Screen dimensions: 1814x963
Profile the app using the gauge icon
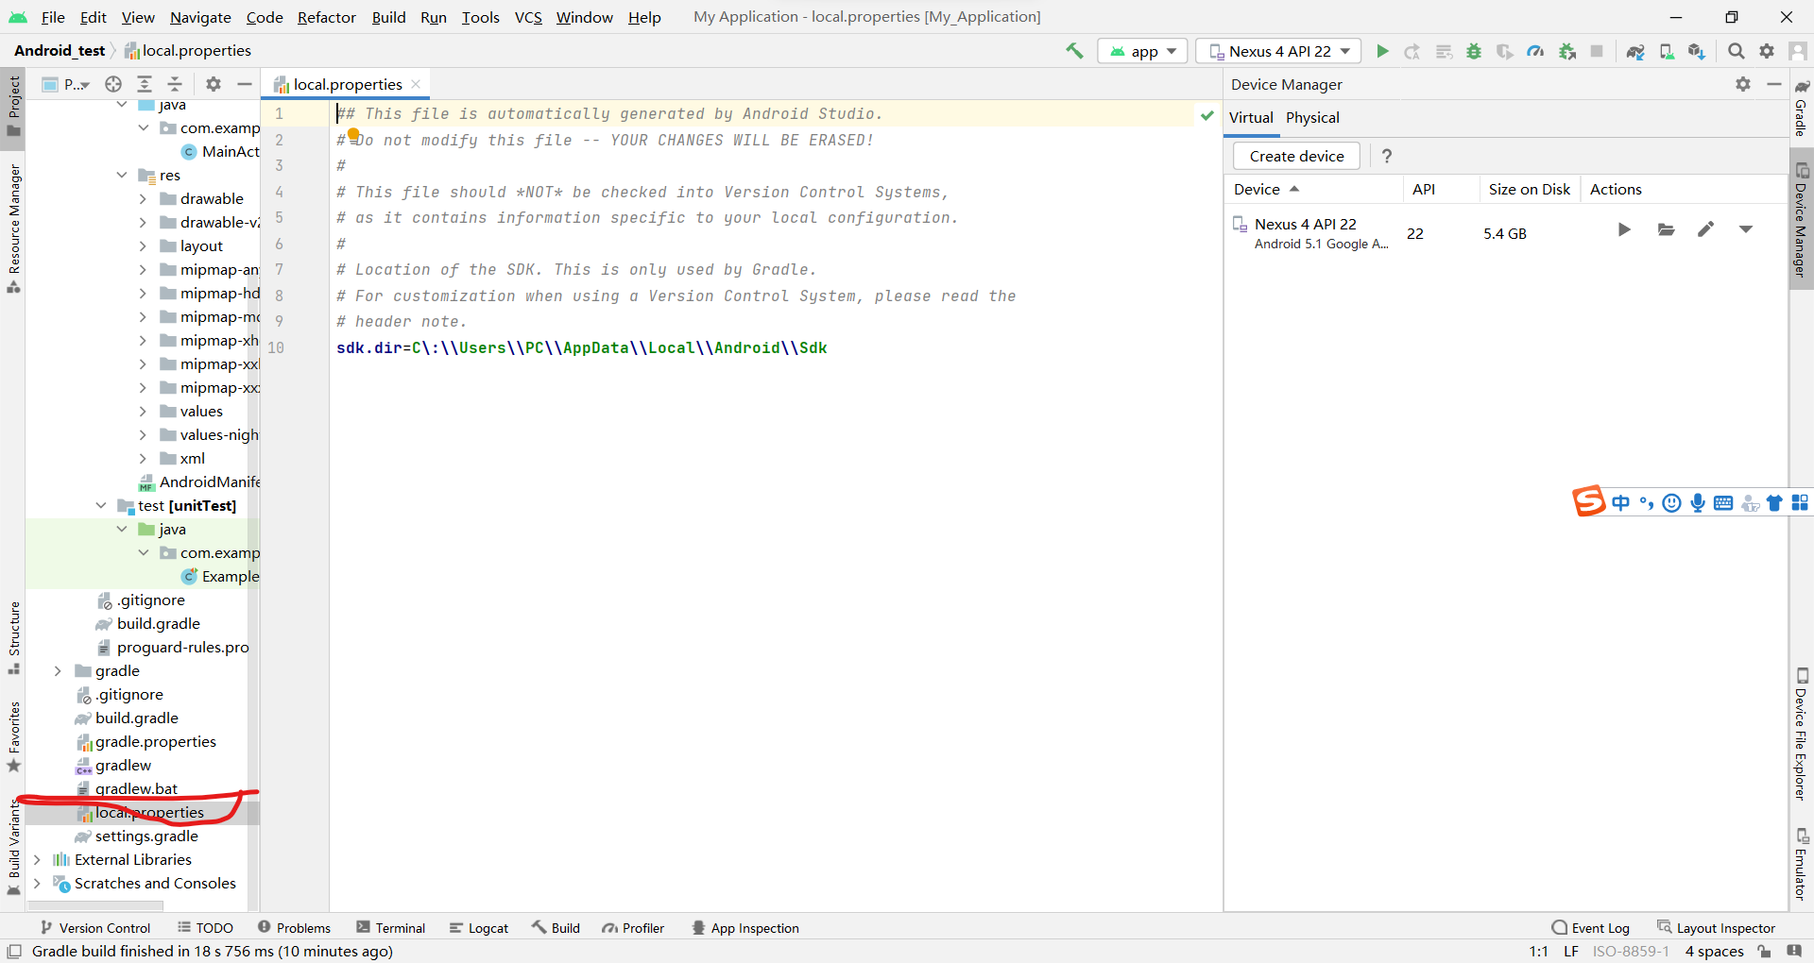tap(1535, 51)
